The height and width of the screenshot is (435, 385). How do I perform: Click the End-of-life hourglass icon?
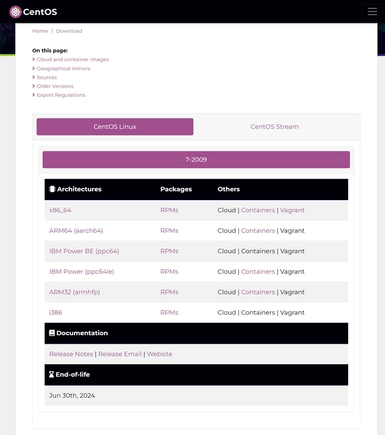[x=52, y=374]
